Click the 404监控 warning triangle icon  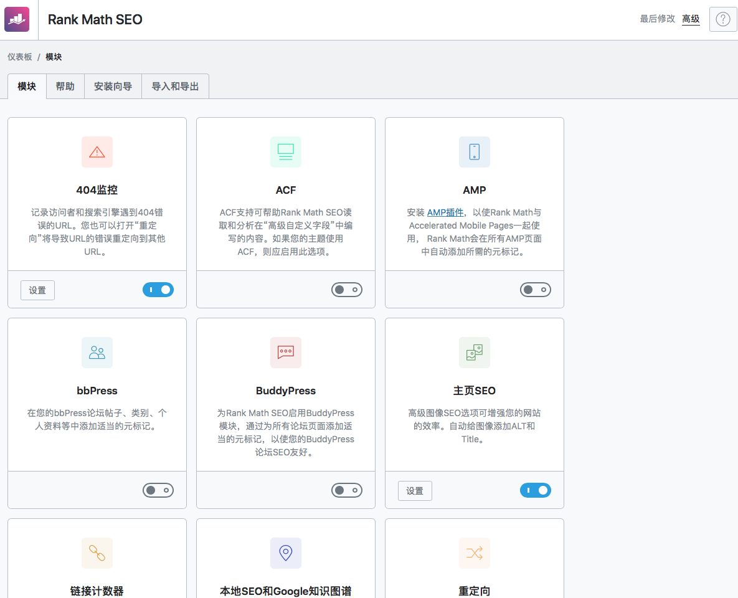point(97,152)
